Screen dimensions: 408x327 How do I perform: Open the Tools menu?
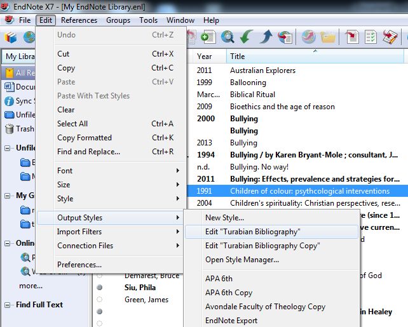(x=148, y=20)
